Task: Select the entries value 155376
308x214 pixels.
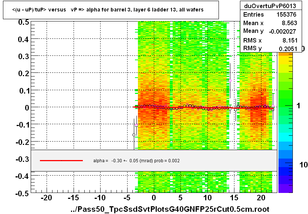Action: coord(287,14)
